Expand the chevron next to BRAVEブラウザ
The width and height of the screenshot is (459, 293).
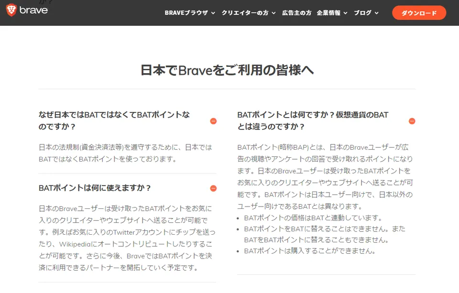[213, 13]
